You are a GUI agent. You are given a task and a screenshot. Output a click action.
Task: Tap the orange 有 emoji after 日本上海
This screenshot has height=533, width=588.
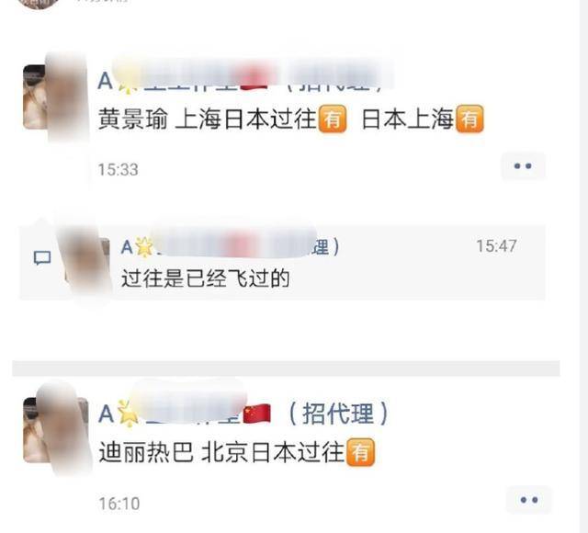click(469, 119)
